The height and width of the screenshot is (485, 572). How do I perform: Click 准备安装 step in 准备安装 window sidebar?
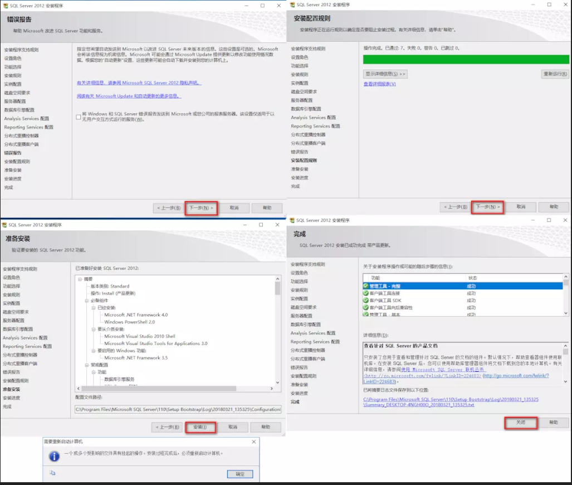11,389
